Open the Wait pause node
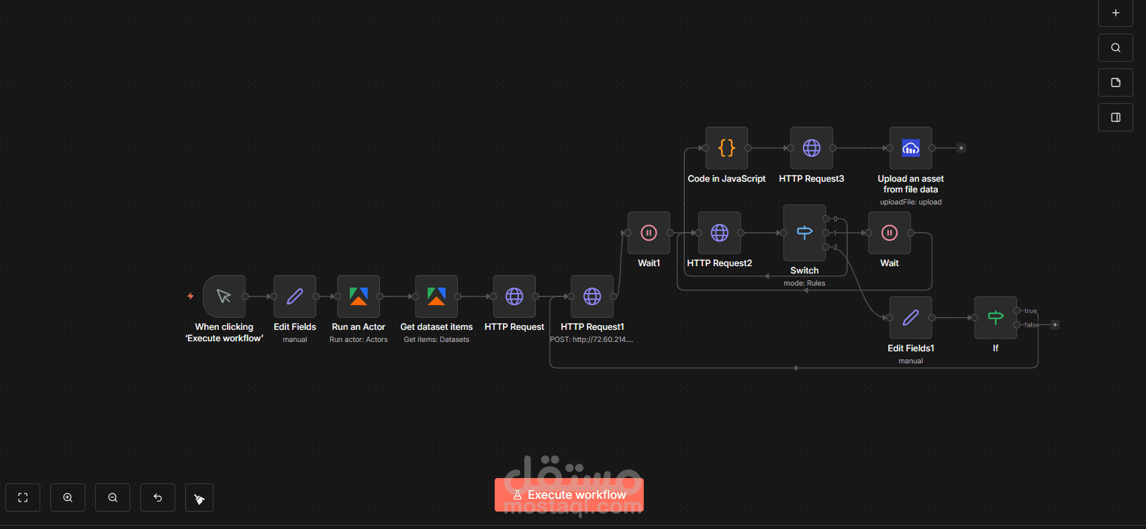Image resolution: width=1146 pixels, height=529 pixels. [x=890, y=233]
